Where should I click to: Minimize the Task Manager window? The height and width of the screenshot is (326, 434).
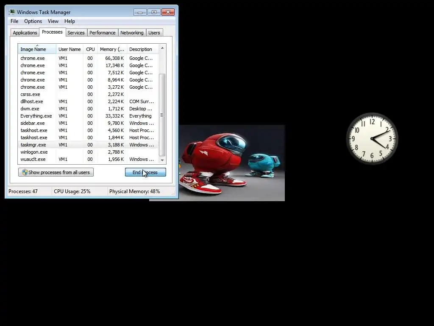coord(140,12)
